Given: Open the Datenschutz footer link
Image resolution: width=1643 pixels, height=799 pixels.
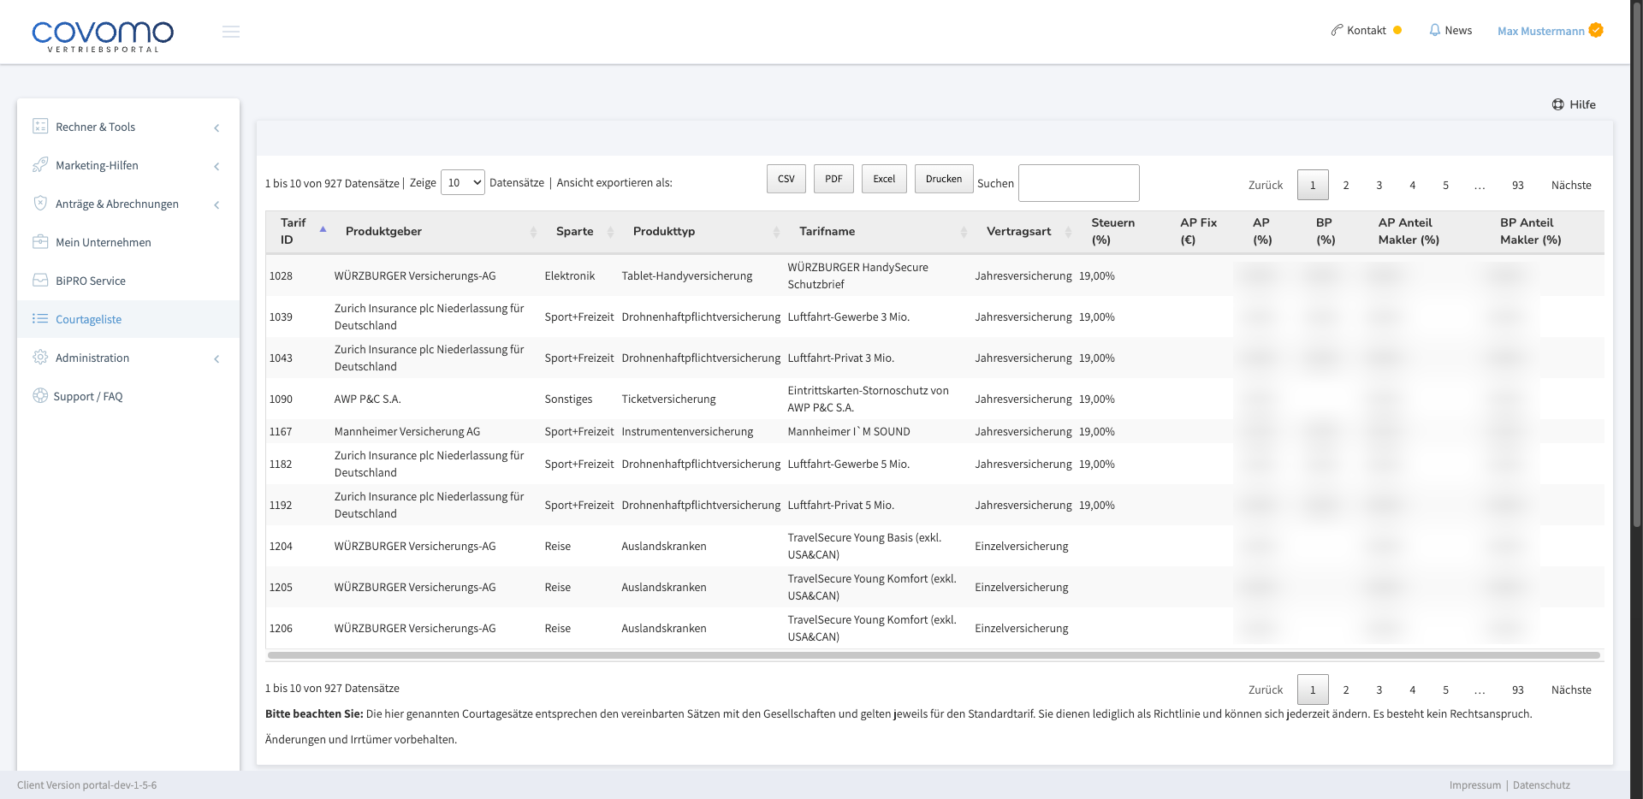Looking at the screenshot, I should (x=1541, y=785).
